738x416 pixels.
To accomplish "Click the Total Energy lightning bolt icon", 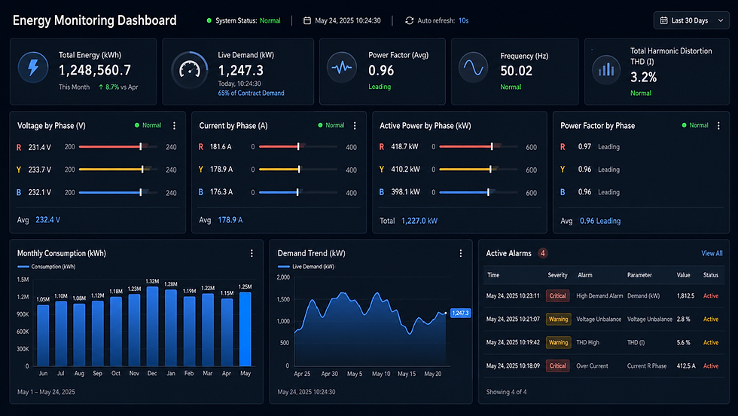I will tap(33, 68).
